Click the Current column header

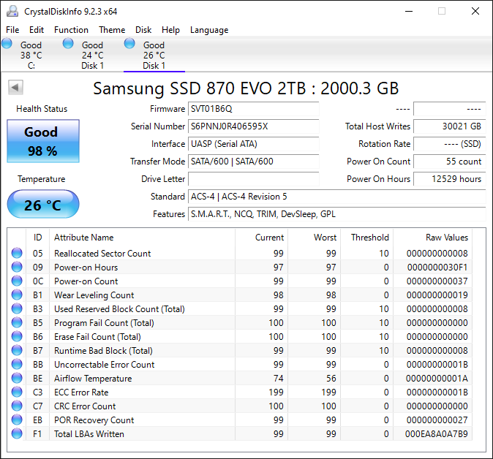pos(261,238)
